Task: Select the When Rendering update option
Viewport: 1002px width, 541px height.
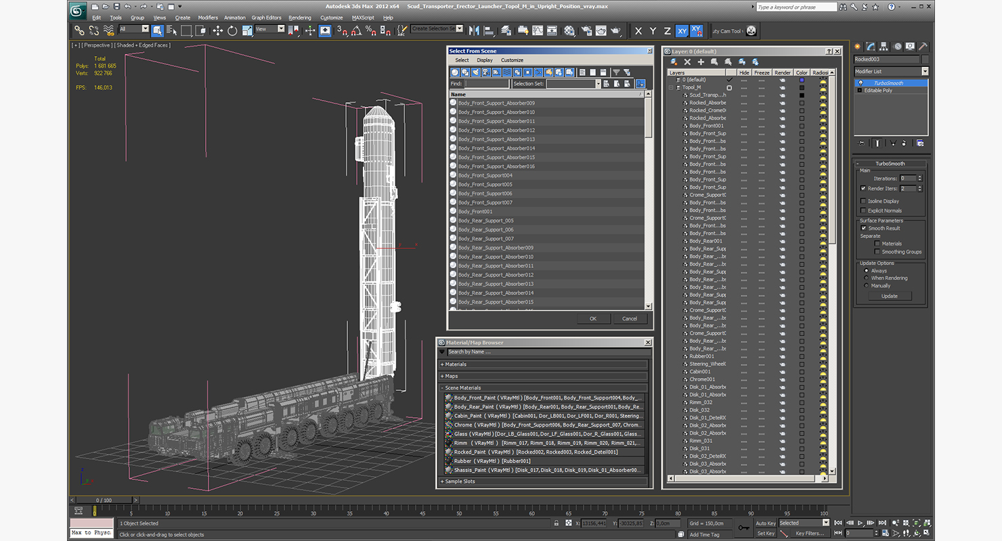Action: click(866, 278)
